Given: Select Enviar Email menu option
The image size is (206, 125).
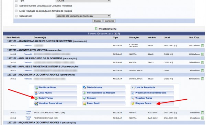Looking at the screenshot, I should point(104,103).
